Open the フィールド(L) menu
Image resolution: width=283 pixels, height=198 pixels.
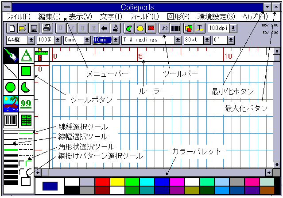coord(144,17)
